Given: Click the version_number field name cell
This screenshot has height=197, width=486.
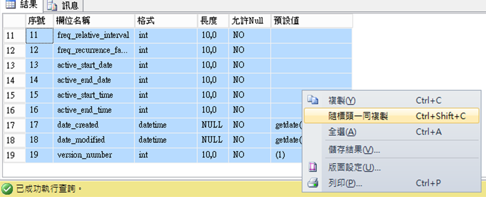Looking at the screenshot, I should tap(85, 155).
